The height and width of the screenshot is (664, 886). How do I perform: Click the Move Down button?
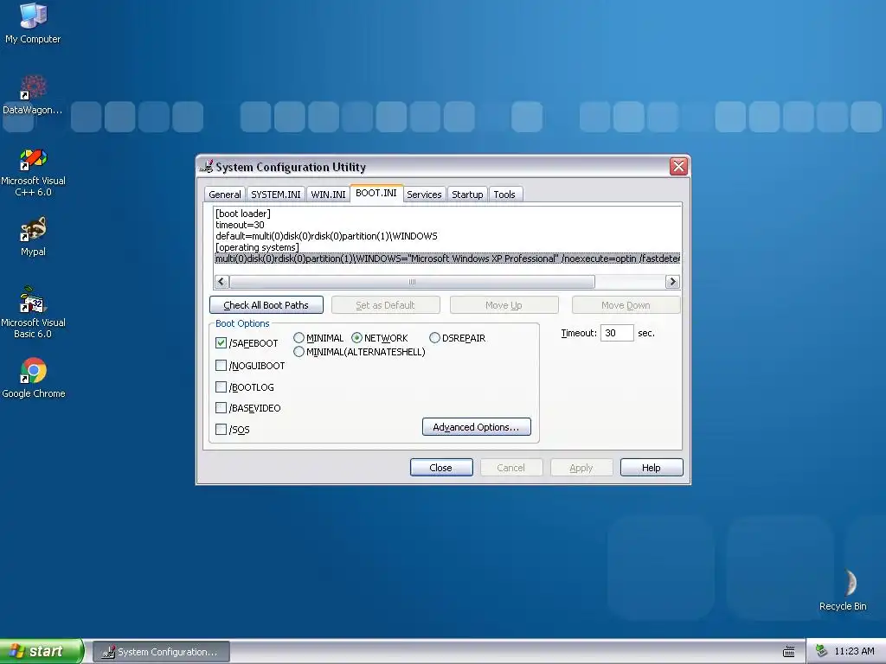(626, 305)
